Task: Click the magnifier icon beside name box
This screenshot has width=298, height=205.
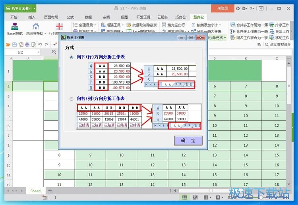Action: 54,52
